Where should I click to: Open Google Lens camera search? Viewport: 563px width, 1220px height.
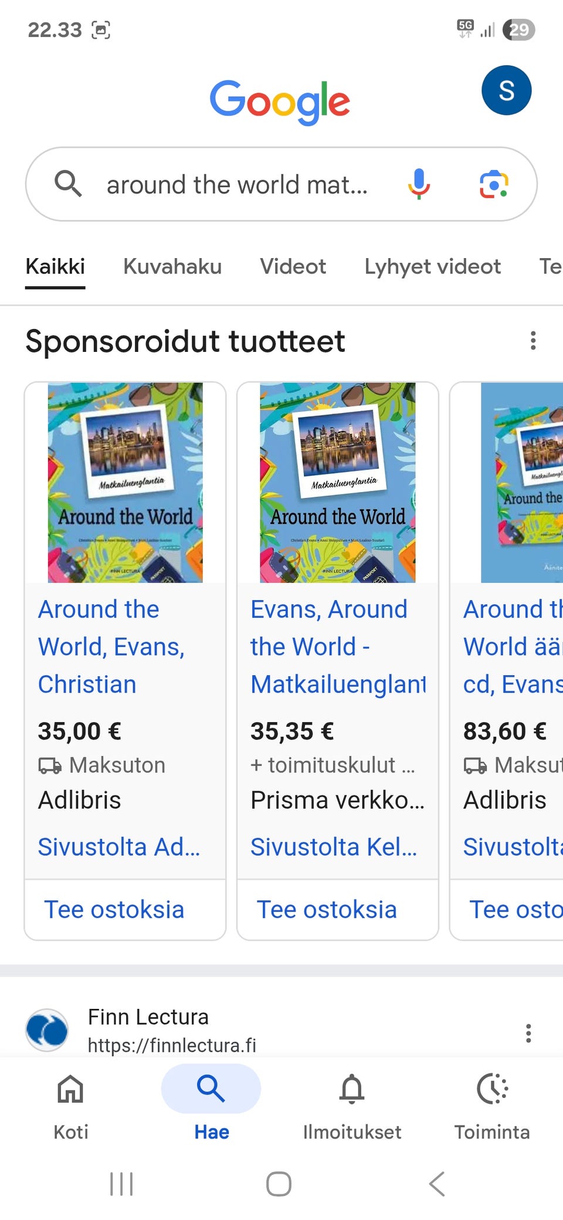click(494, 185)
